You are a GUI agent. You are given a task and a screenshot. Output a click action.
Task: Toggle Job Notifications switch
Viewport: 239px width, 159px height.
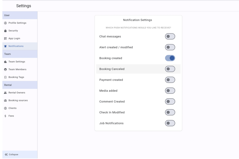point(170,123)
